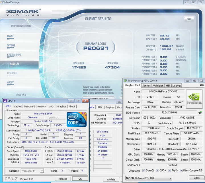Viewport: 205px width, 183px height.
Task: Open the SPD tab in background CPU-Z window
Action: [x=100, y=107]
